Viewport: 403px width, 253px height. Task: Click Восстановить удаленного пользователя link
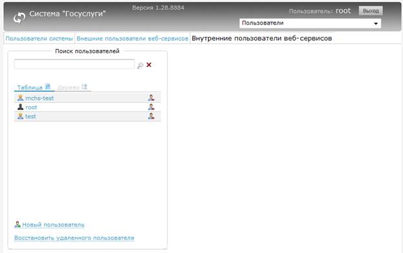click(x=74, y=238)
